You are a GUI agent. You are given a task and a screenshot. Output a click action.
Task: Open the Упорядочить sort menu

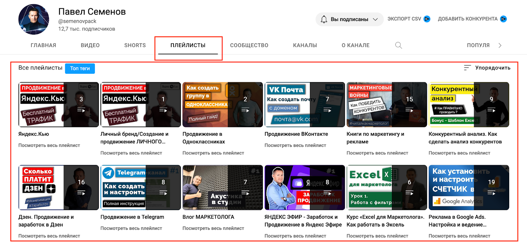492,68
